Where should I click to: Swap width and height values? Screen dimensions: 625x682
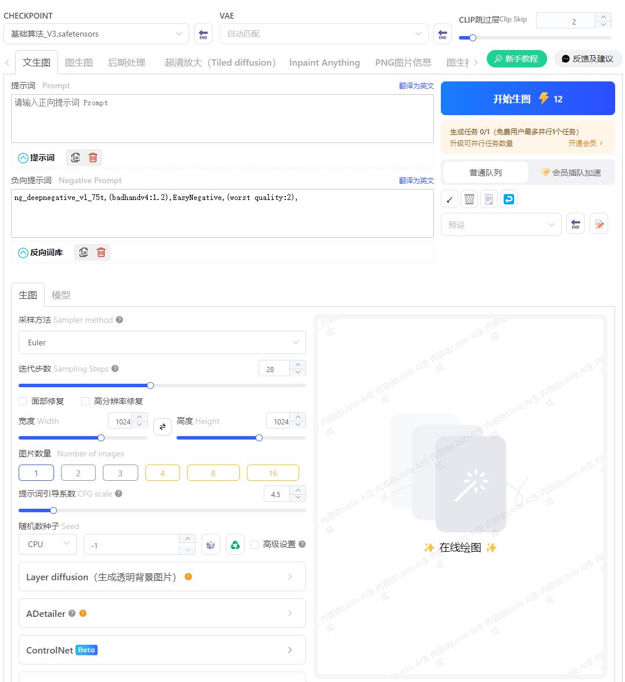tap(162, 426)
